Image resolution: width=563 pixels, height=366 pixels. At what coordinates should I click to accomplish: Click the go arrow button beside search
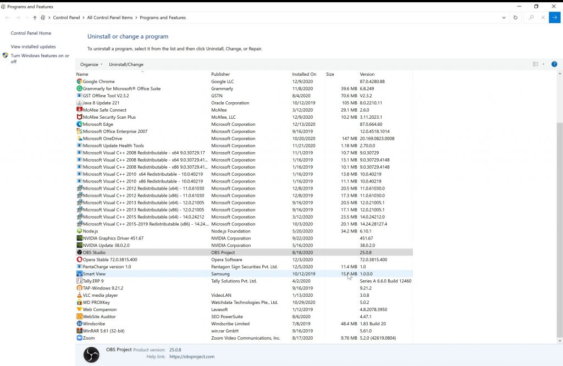pyautogui.click(x=554, y=18)
